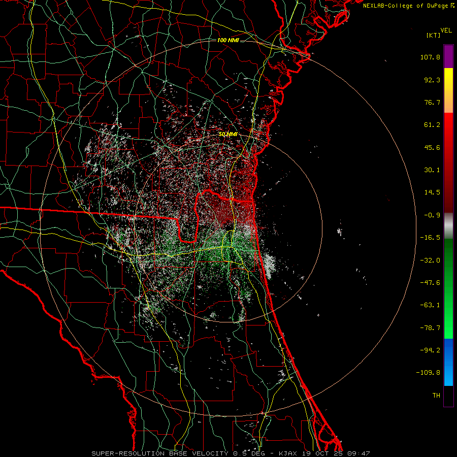Image resolution: width=457 pixels, height=457 pixels.
Task: Click the 100 NMI range ring label
Action: (228, 40)
